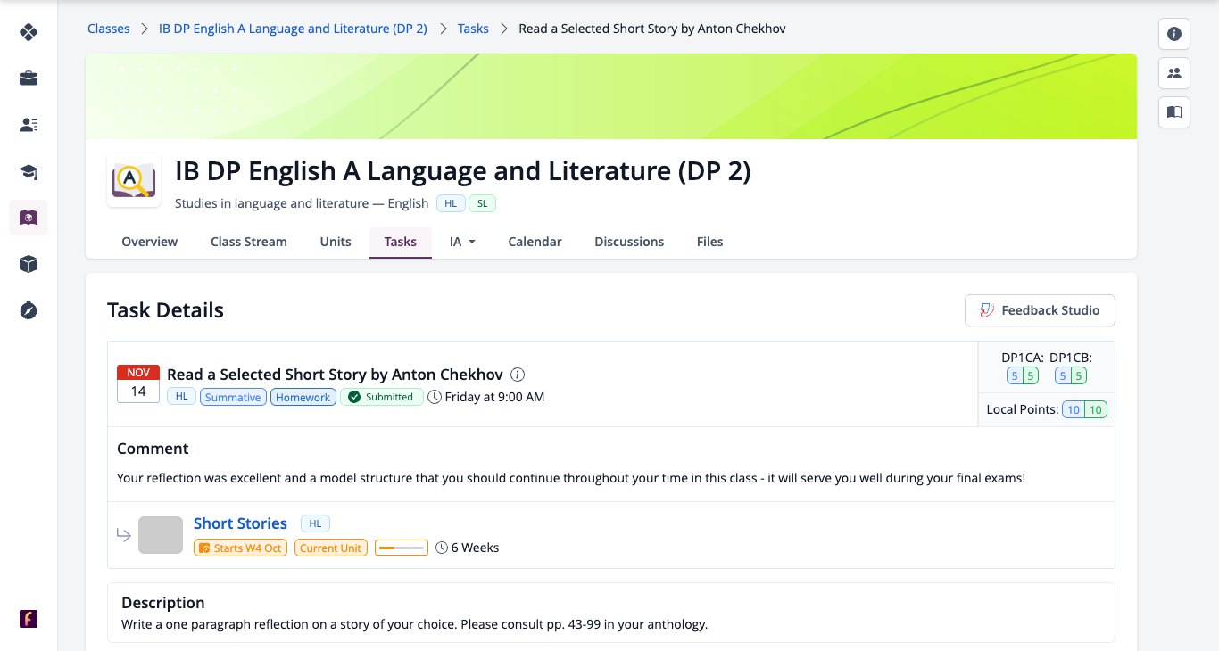This screenshot has height=651, width=1219.
Task: Open the Feedback Studio button
Action: coord(1040,310)
